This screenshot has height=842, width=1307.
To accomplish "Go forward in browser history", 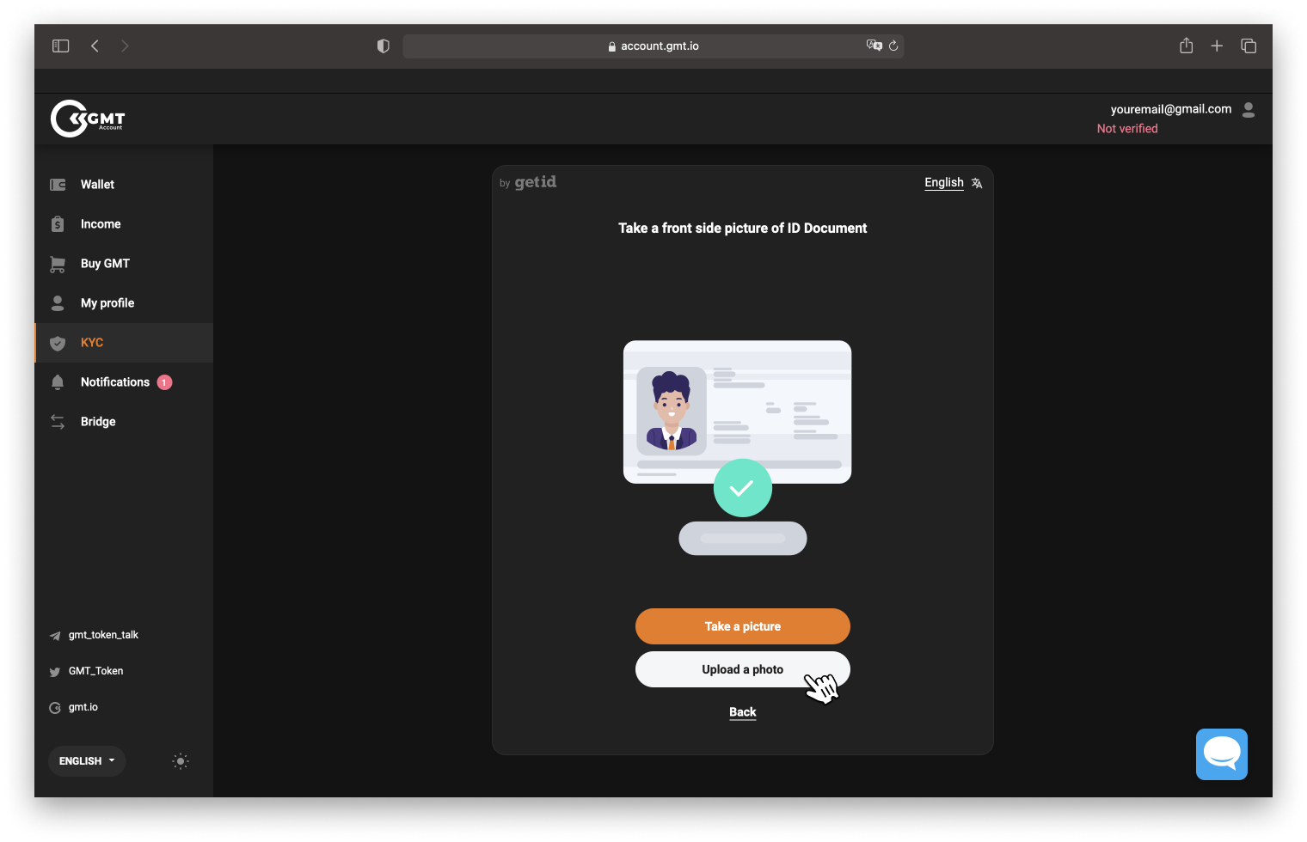I will point(125,46).
